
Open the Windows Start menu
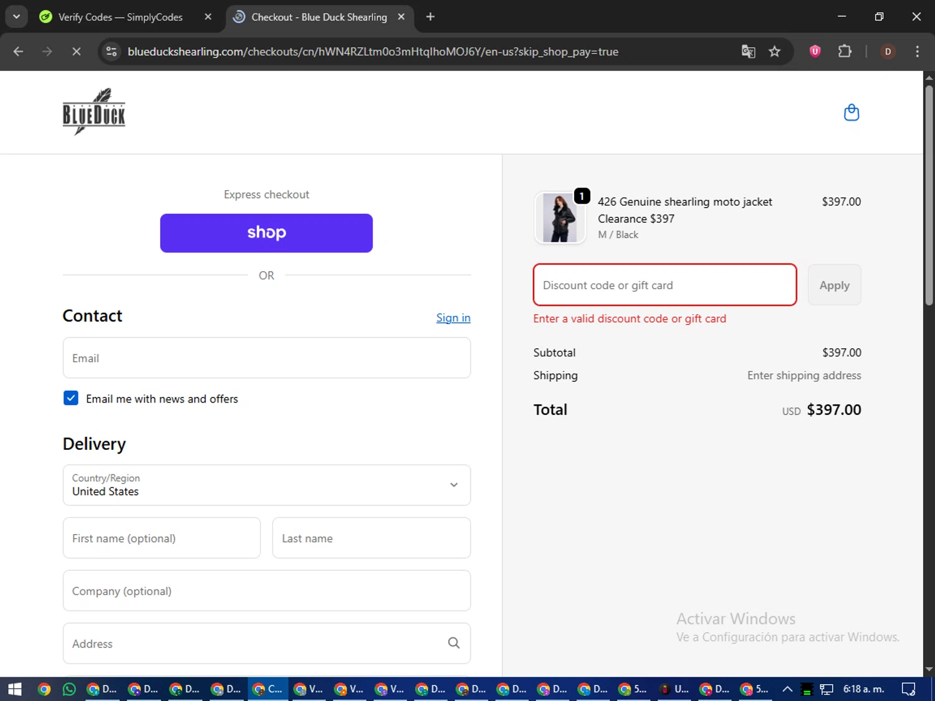15,689
